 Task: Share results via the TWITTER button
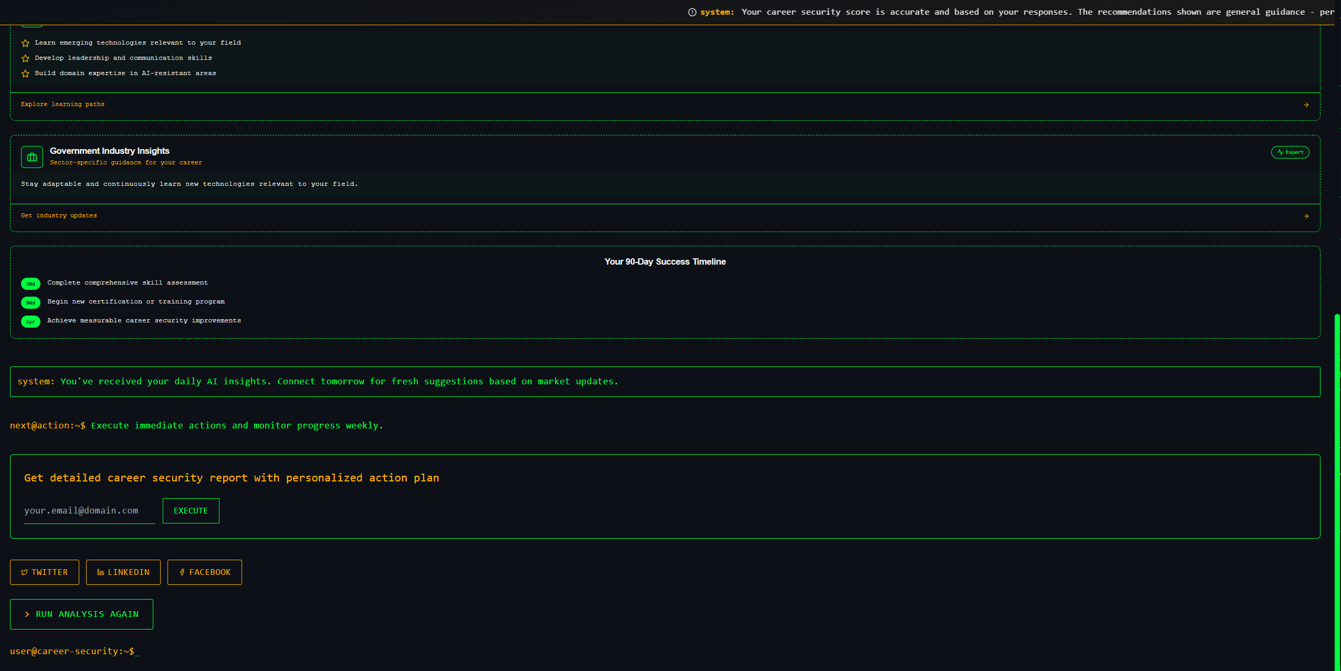45,572
